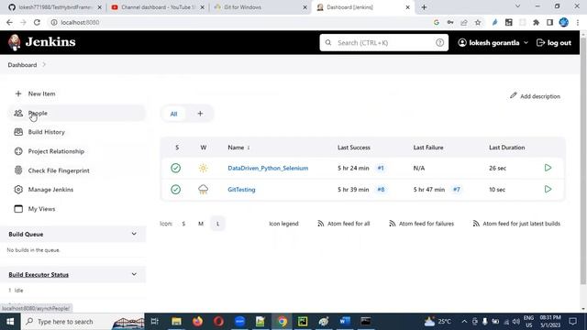Collapse Build Executor Status panel

[134, 274]
